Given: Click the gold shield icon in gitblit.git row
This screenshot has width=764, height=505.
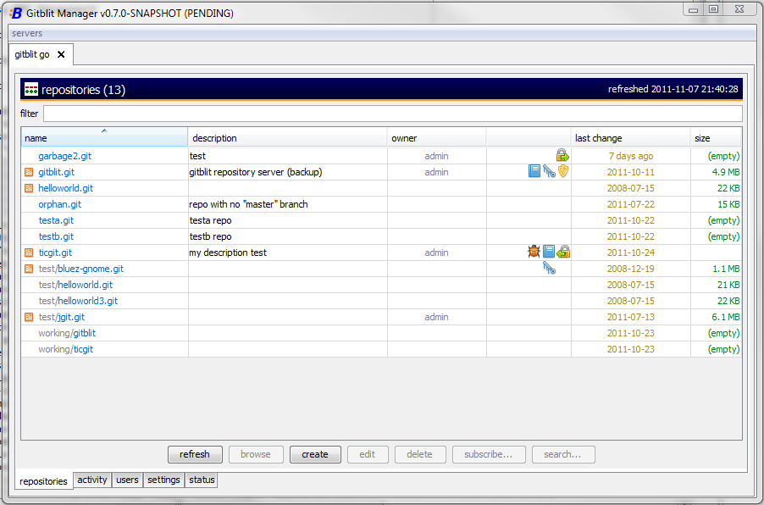Looking at the screenshot, I should point(563,171).
